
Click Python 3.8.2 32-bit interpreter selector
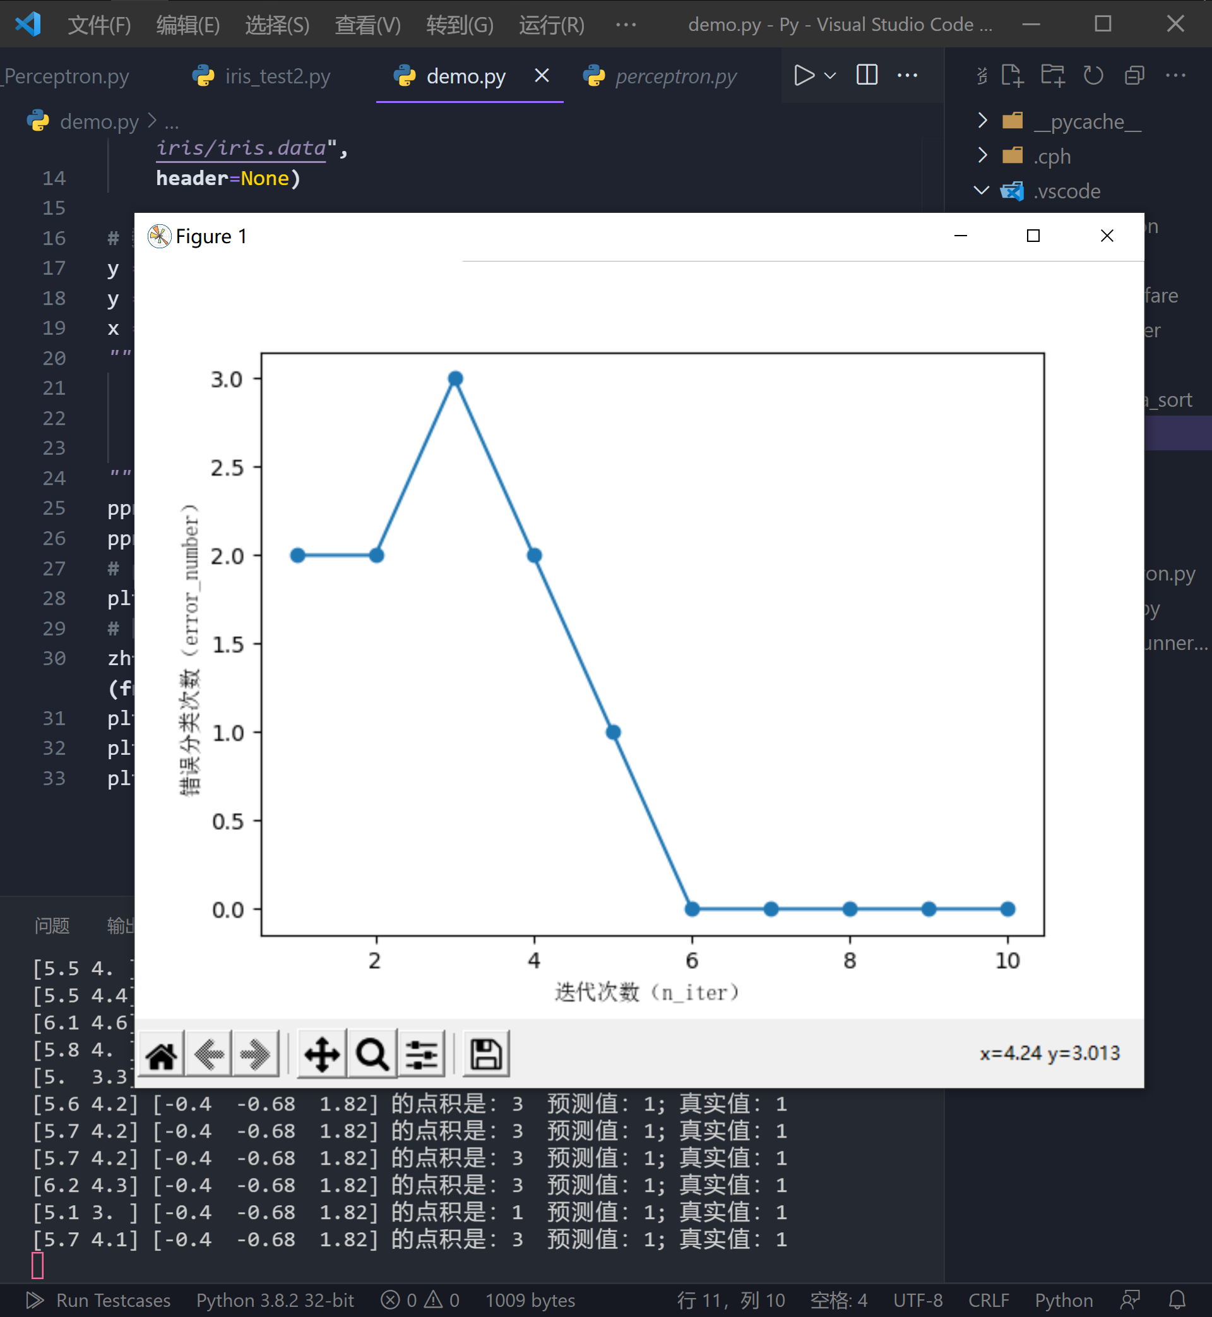[275, 1300]
